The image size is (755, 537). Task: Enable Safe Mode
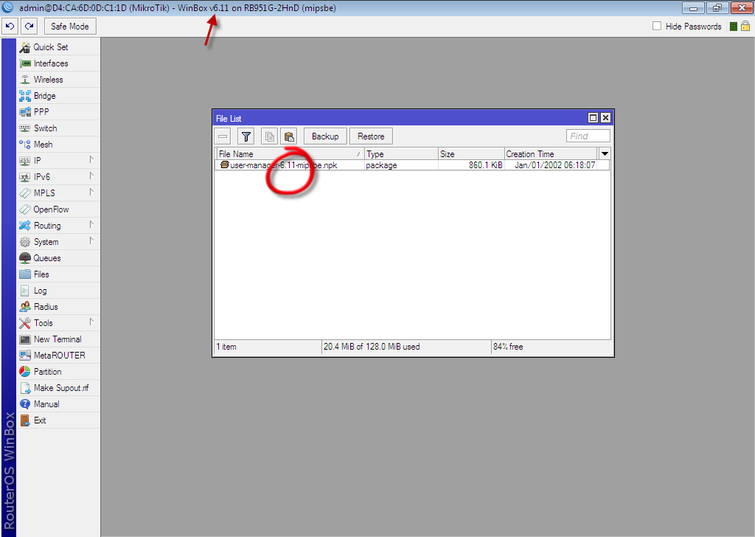click(70, 27)
